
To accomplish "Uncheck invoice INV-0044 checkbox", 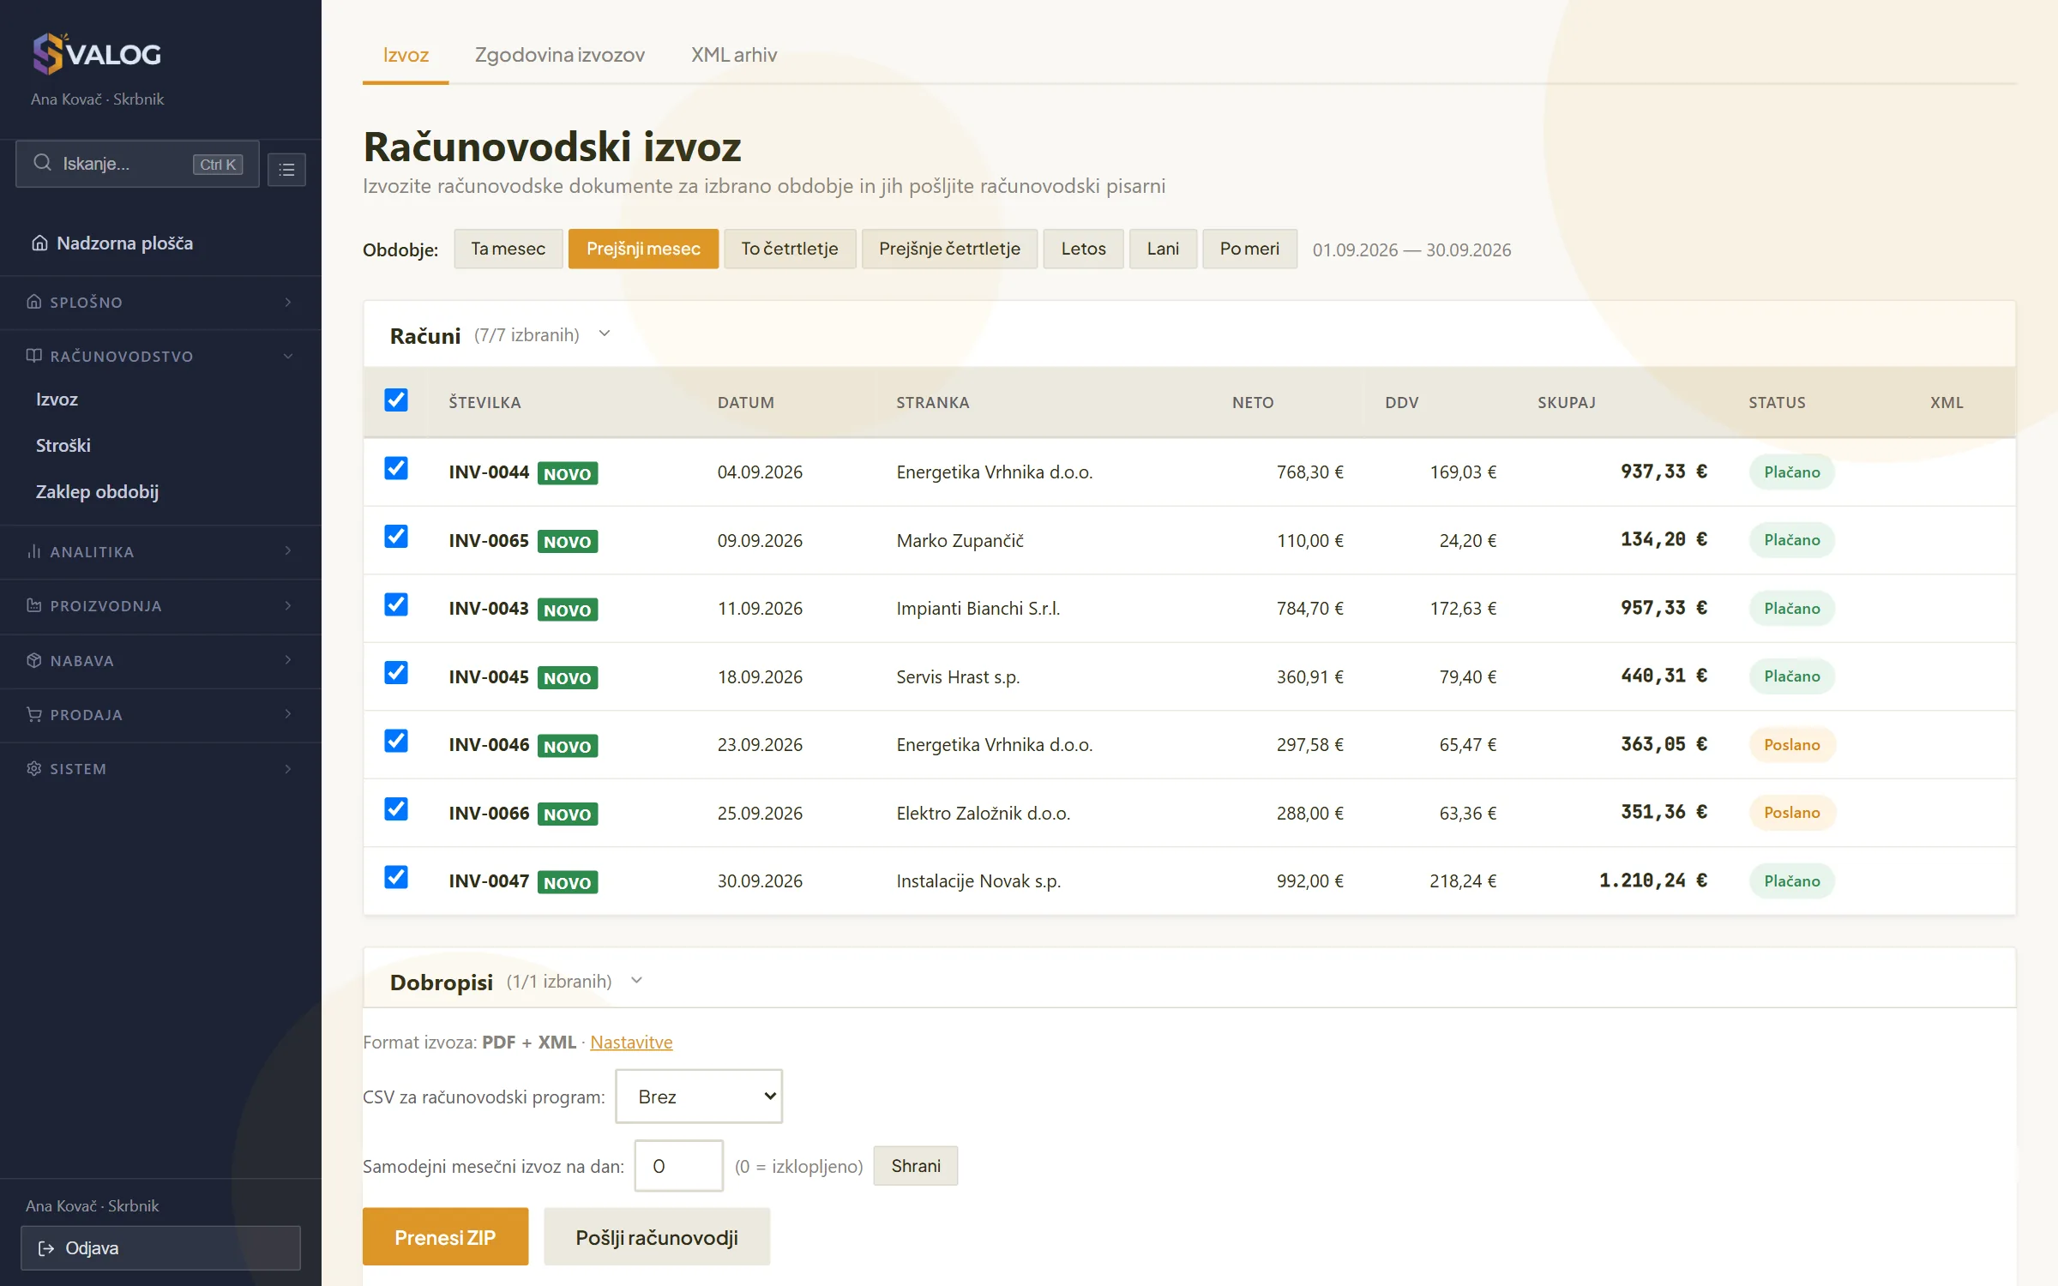I will [396, 468].
